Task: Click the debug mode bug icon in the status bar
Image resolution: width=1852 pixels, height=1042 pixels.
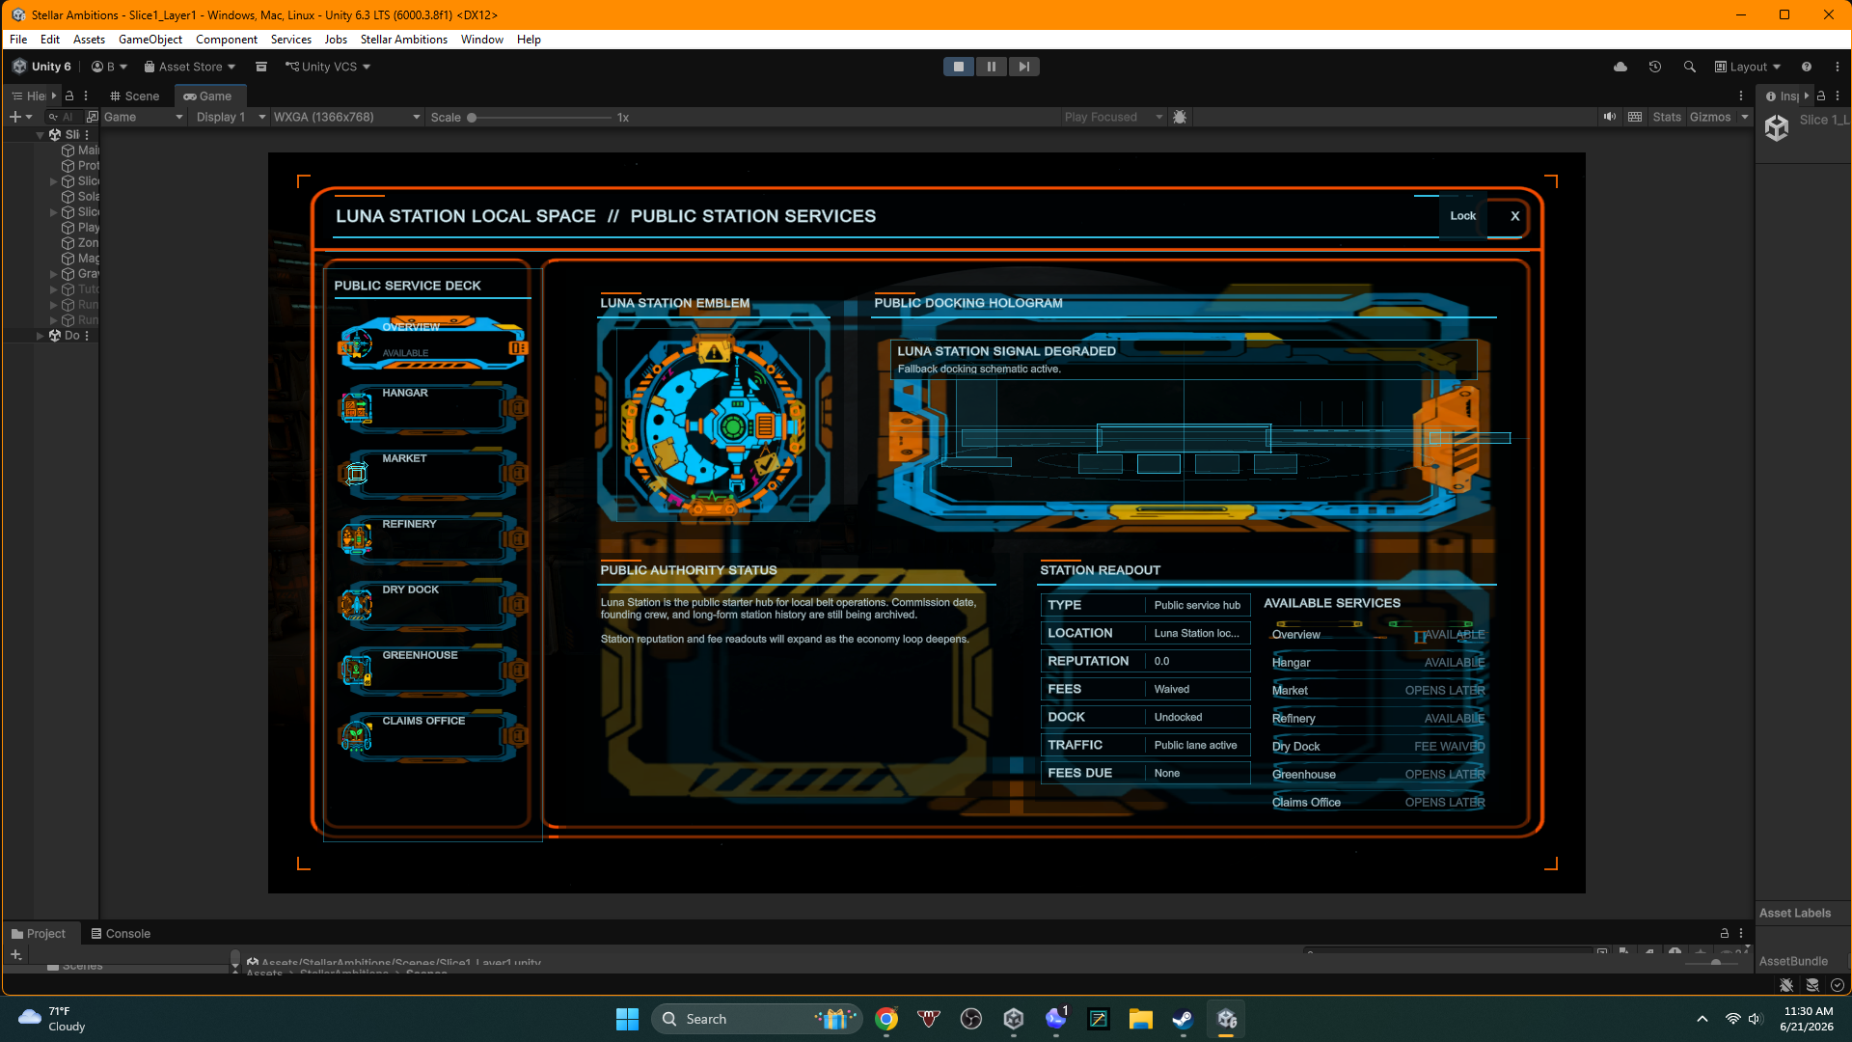Action: pyautogui.click(x=1786, y=985)
